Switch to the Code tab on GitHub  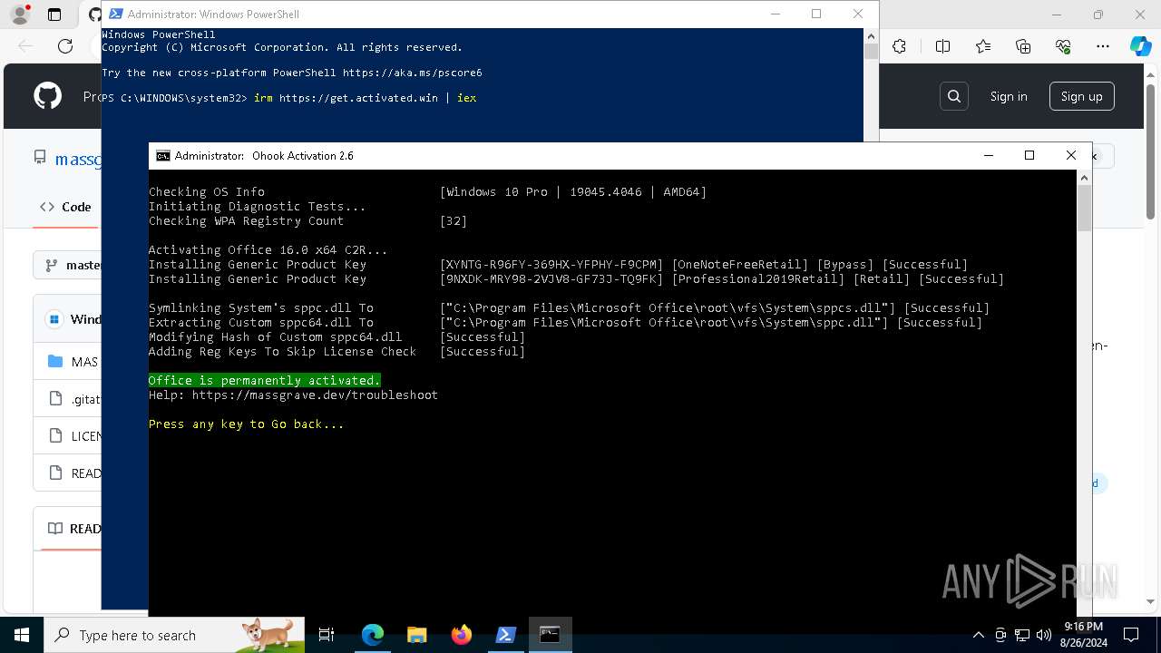[65, 207]
